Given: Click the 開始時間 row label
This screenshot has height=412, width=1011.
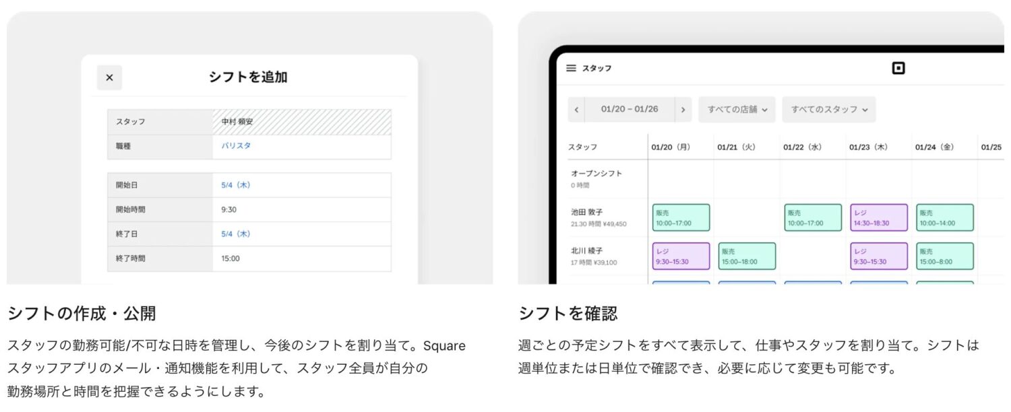Looking at the screenshot, I should pos(131,209).
